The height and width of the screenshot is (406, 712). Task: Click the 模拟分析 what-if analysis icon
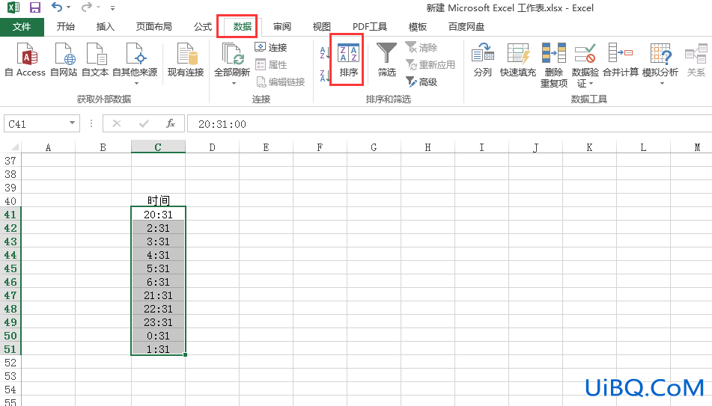(660, 54)
